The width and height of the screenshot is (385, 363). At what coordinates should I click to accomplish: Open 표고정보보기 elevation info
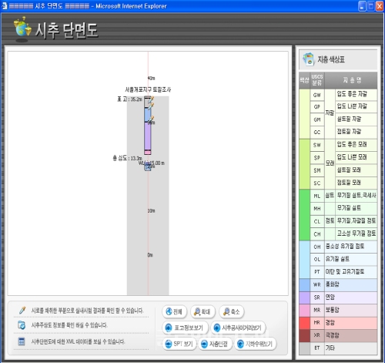pyautogui.click(x=185, y=328)
